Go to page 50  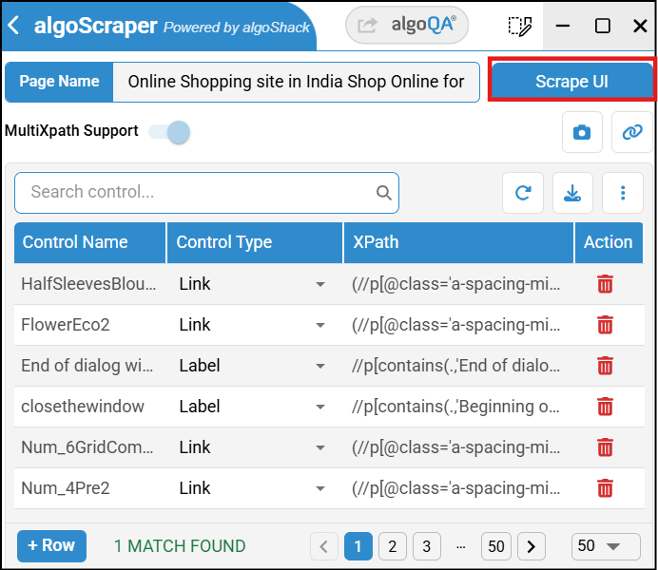[494, 546]
